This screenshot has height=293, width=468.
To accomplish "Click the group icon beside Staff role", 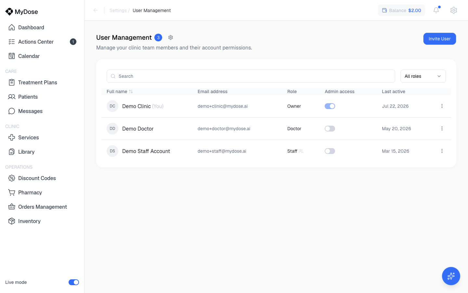I will pos(301,151).
